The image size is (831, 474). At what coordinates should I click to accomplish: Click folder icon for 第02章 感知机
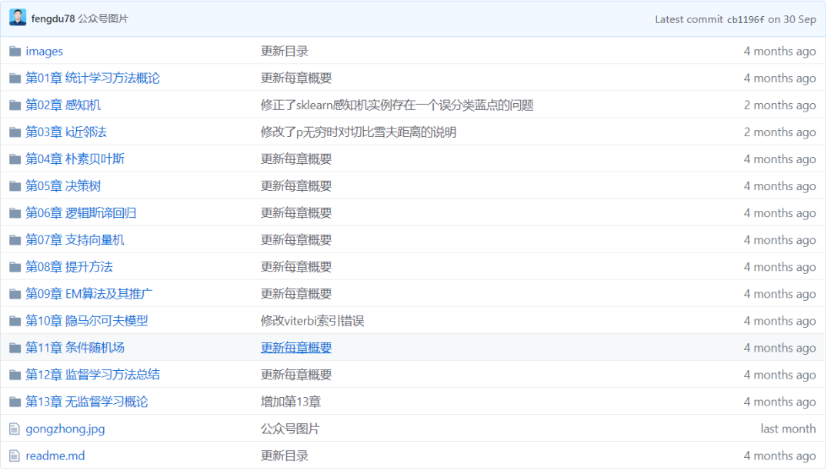tap(15, 105)
